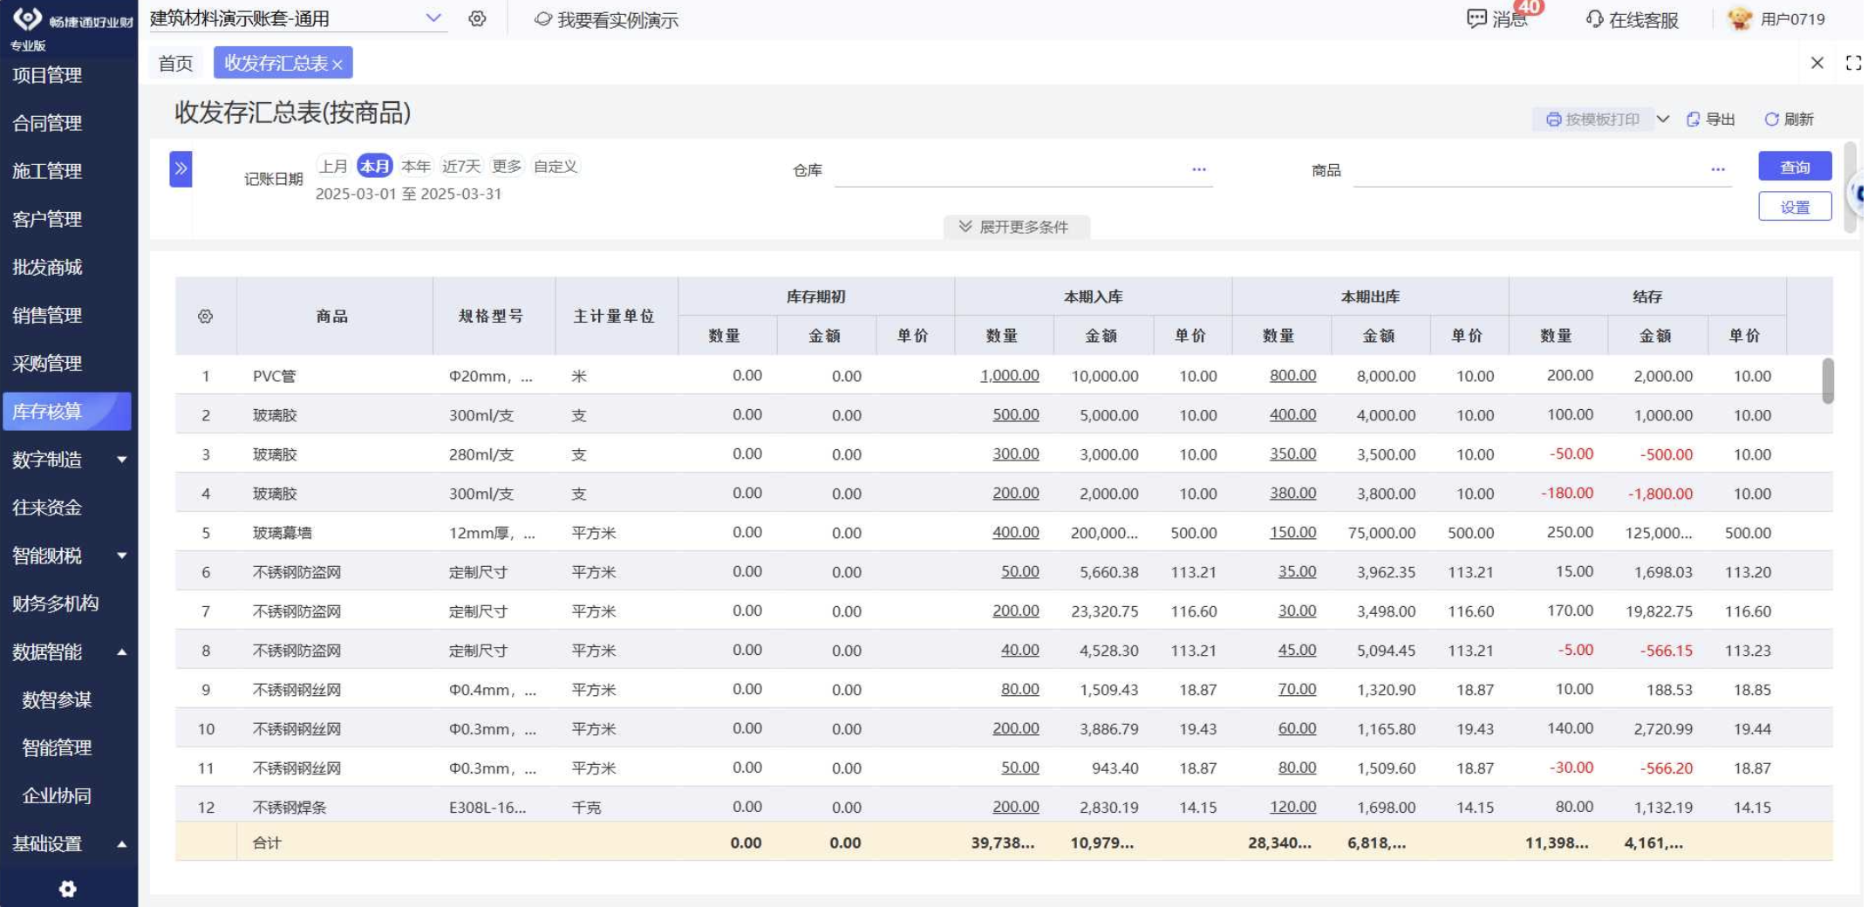Select the 上月 date range

333,167
